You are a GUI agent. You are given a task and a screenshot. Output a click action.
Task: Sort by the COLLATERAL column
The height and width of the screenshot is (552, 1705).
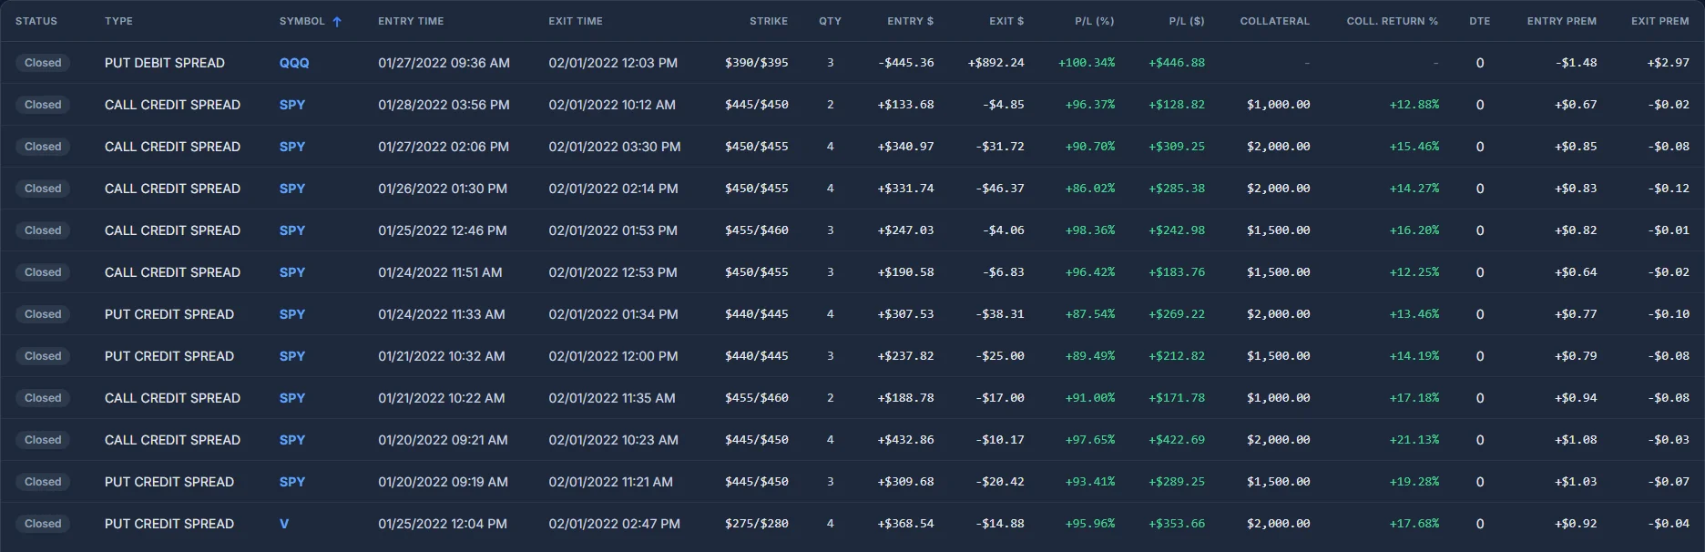tap(1274, 20)
